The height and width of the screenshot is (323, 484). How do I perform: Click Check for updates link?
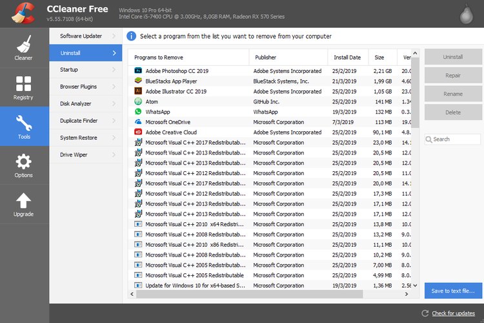point(453,313)
